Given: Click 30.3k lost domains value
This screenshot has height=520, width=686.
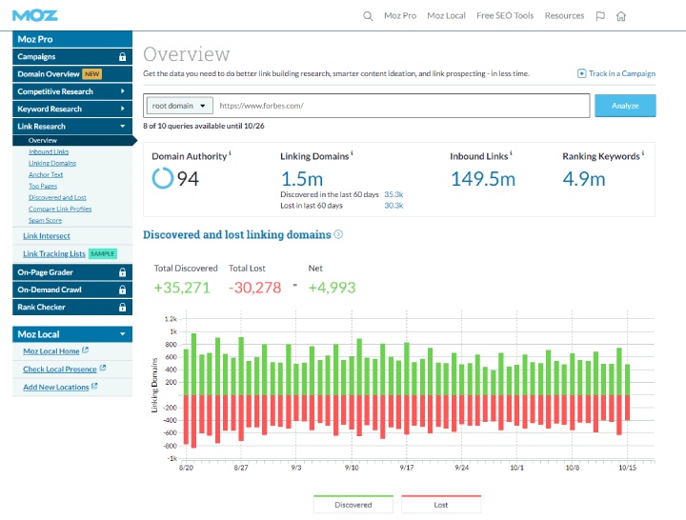Looking at the screenshot, I should pos(393,206).
